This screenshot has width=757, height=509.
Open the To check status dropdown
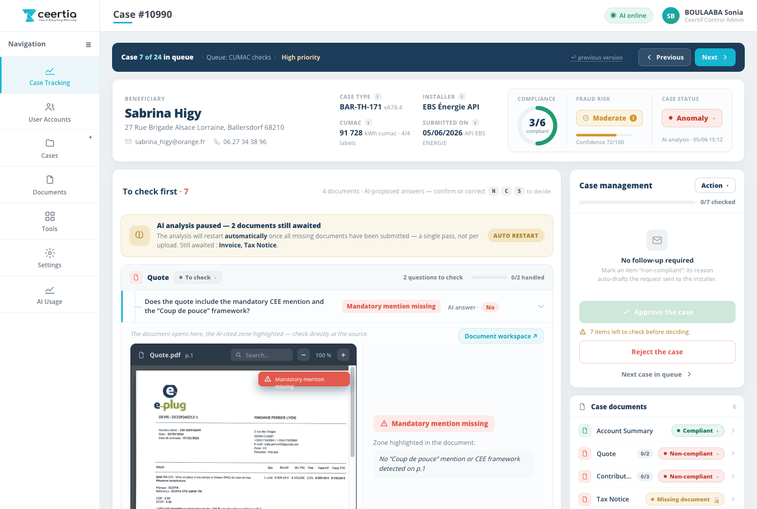198,277
